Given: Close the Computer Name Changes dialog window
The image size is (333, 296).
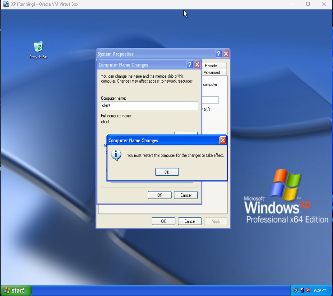Looking at the screenshot, I should coord(197,64).
